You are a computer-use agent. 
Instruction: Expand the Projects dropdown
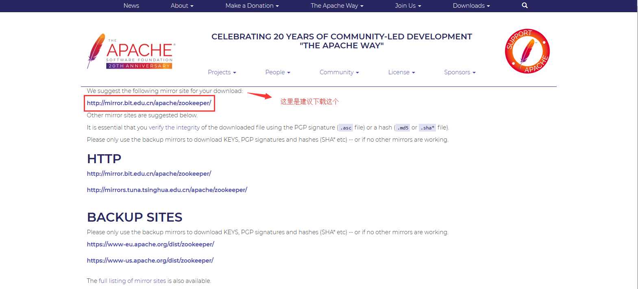click(222, 72)
